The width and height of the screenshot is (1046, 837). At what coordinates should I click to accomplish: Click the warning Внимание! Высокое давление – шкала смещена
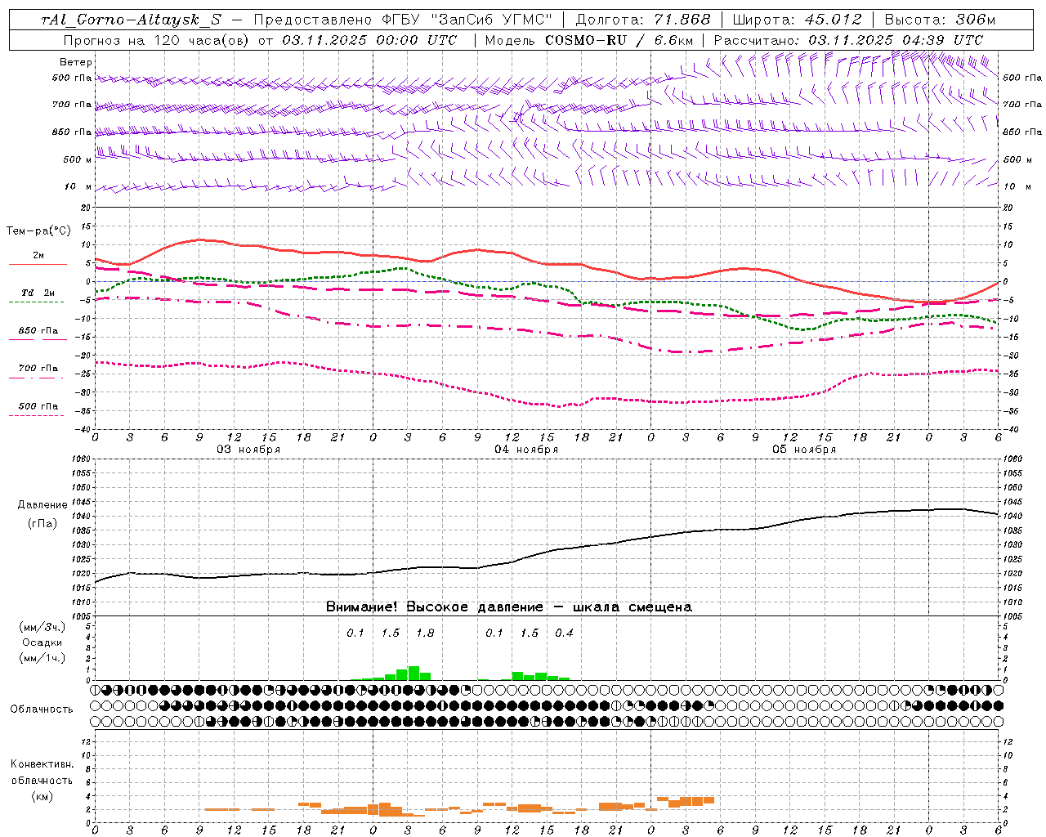tap(508, 607)
